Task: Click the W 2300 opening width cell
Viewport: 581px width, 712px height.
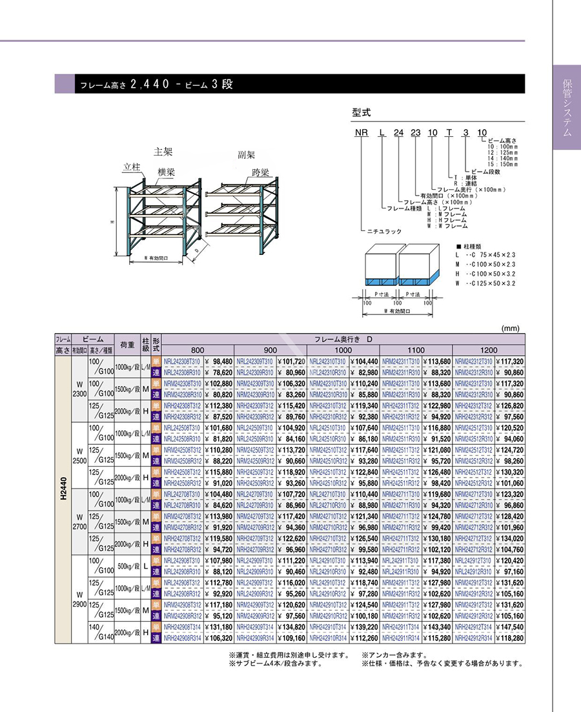Action: tap(79, 389)
